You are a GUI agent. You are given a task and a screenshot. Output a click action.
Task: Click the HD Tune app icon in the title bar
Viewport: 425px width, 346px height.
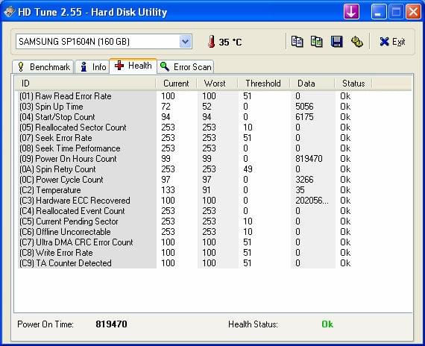pos(9,12)
